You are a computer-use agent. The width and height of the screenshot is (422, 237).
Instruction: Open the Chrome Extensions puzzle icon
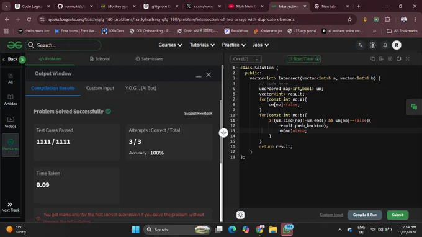click(387, 19)
